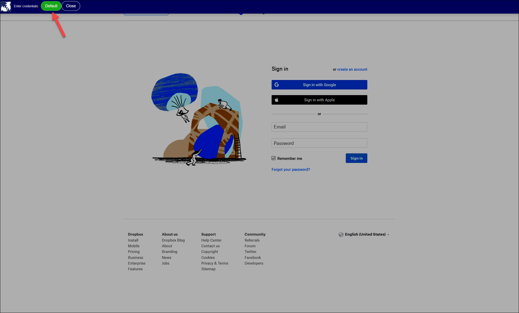Click the Google G logo icon
The width and height of the screenshot is (519, 313).
coord(277,85)
